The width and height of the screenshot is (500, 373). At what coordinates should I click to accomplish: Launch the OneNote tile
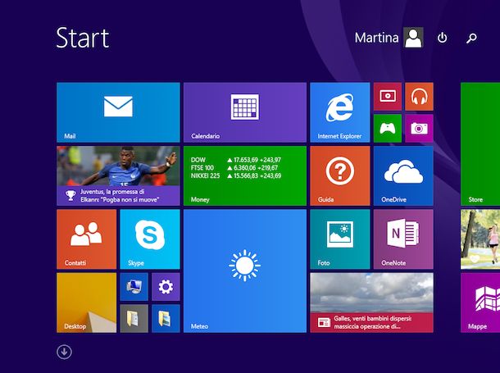point(403,239)
